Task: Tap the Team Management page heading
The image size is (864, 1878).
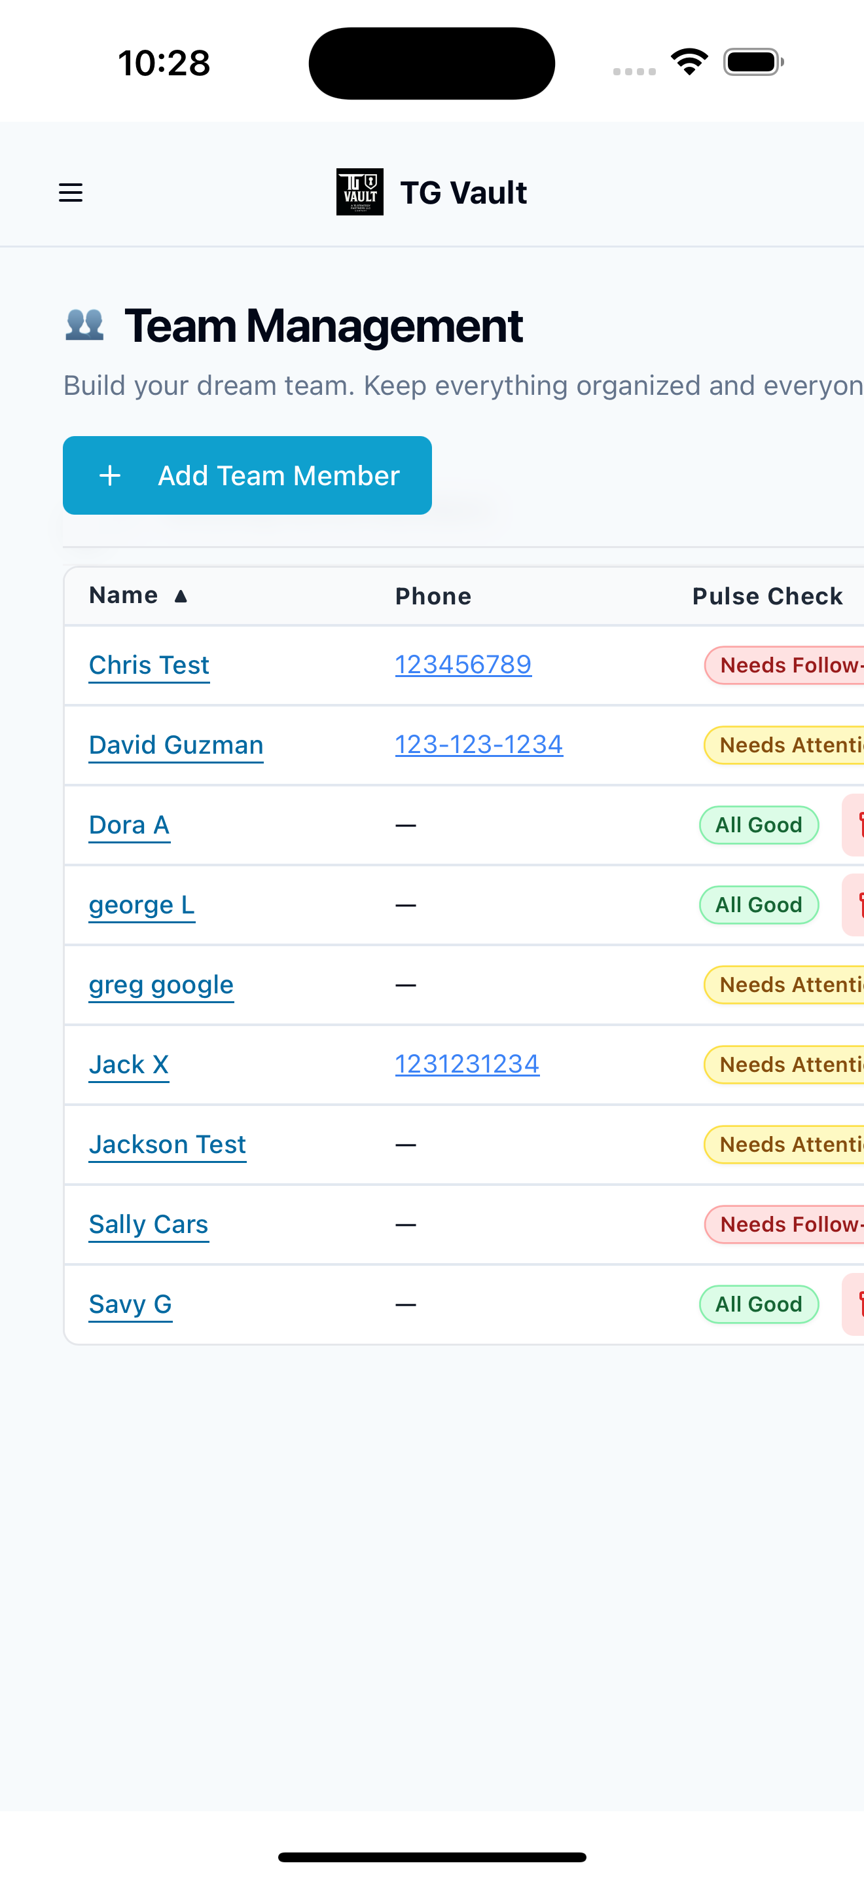Action: [x=323, y=325]
